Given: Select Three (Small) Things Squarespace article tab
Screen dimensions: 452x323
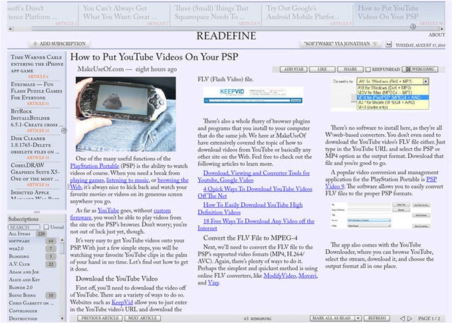Looking at the screenshot, I should (215, 14).
